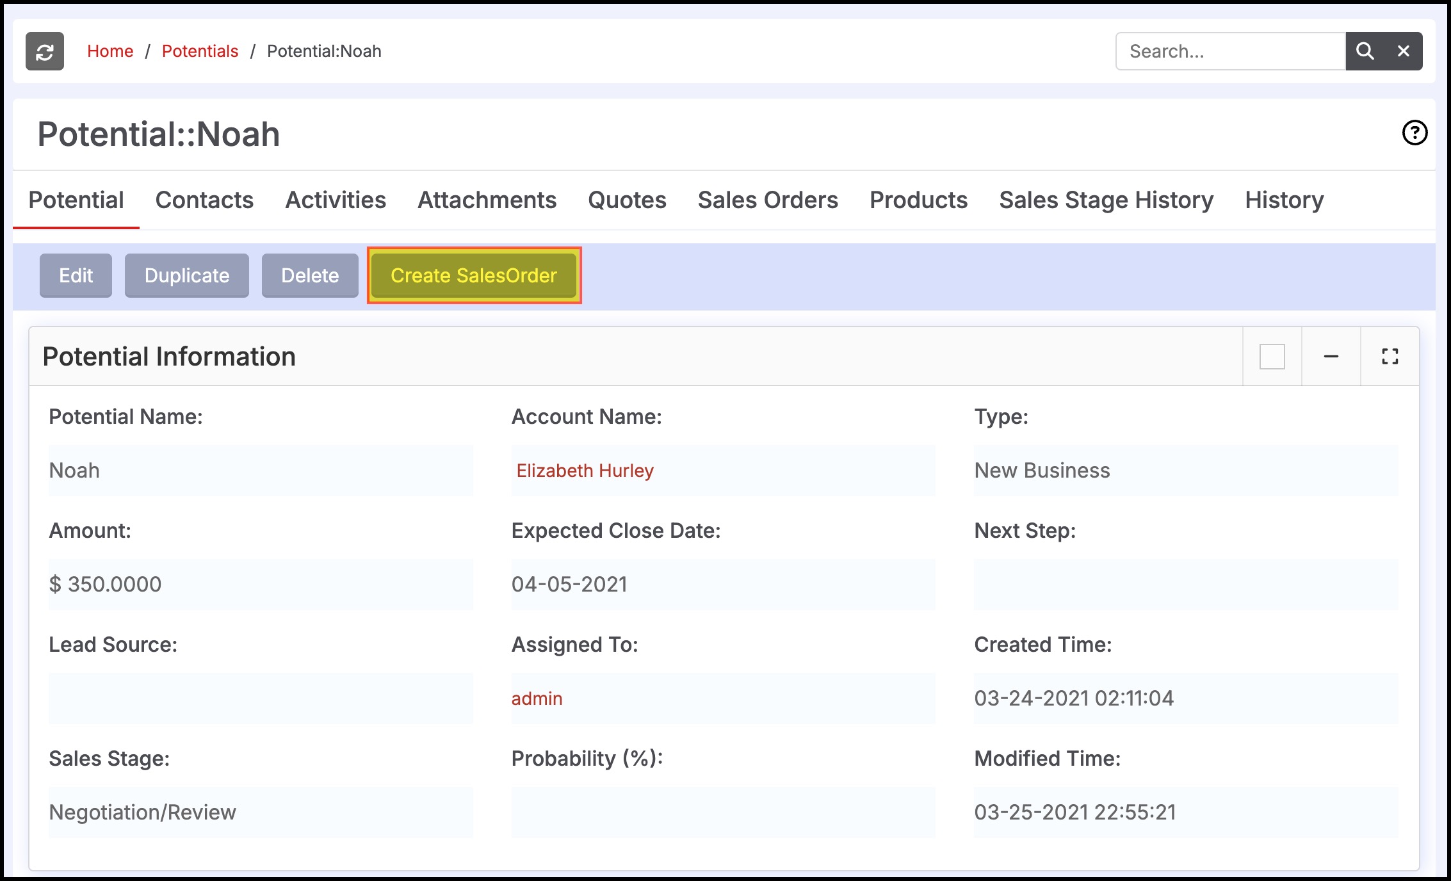This screenshot has width=1451, height=881.
Task: Click the Duplicate button
Action: click(187, 275)
